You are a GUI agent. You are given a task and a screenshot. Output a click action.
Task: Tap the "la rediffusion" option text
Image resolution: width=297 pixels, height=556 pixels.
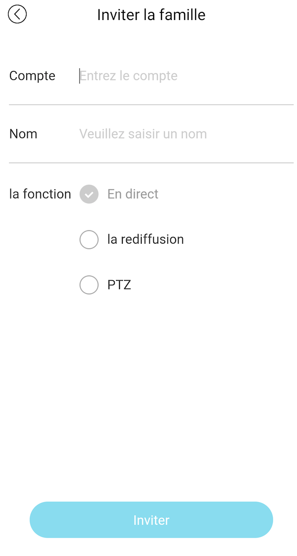146,239
